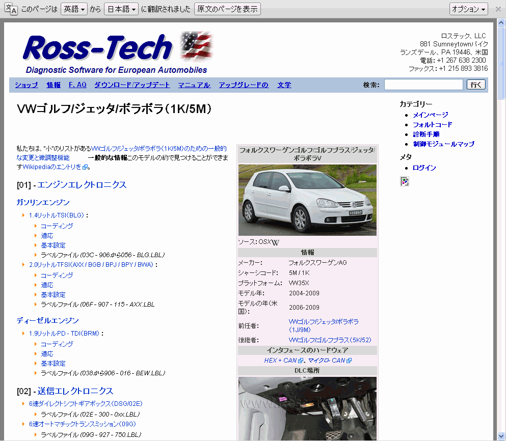The height and width of the screenshot is (441, 506).
Task: Open successor link VWゴルフ/ゴルフプラス(5K/52)
Action: 330,340
